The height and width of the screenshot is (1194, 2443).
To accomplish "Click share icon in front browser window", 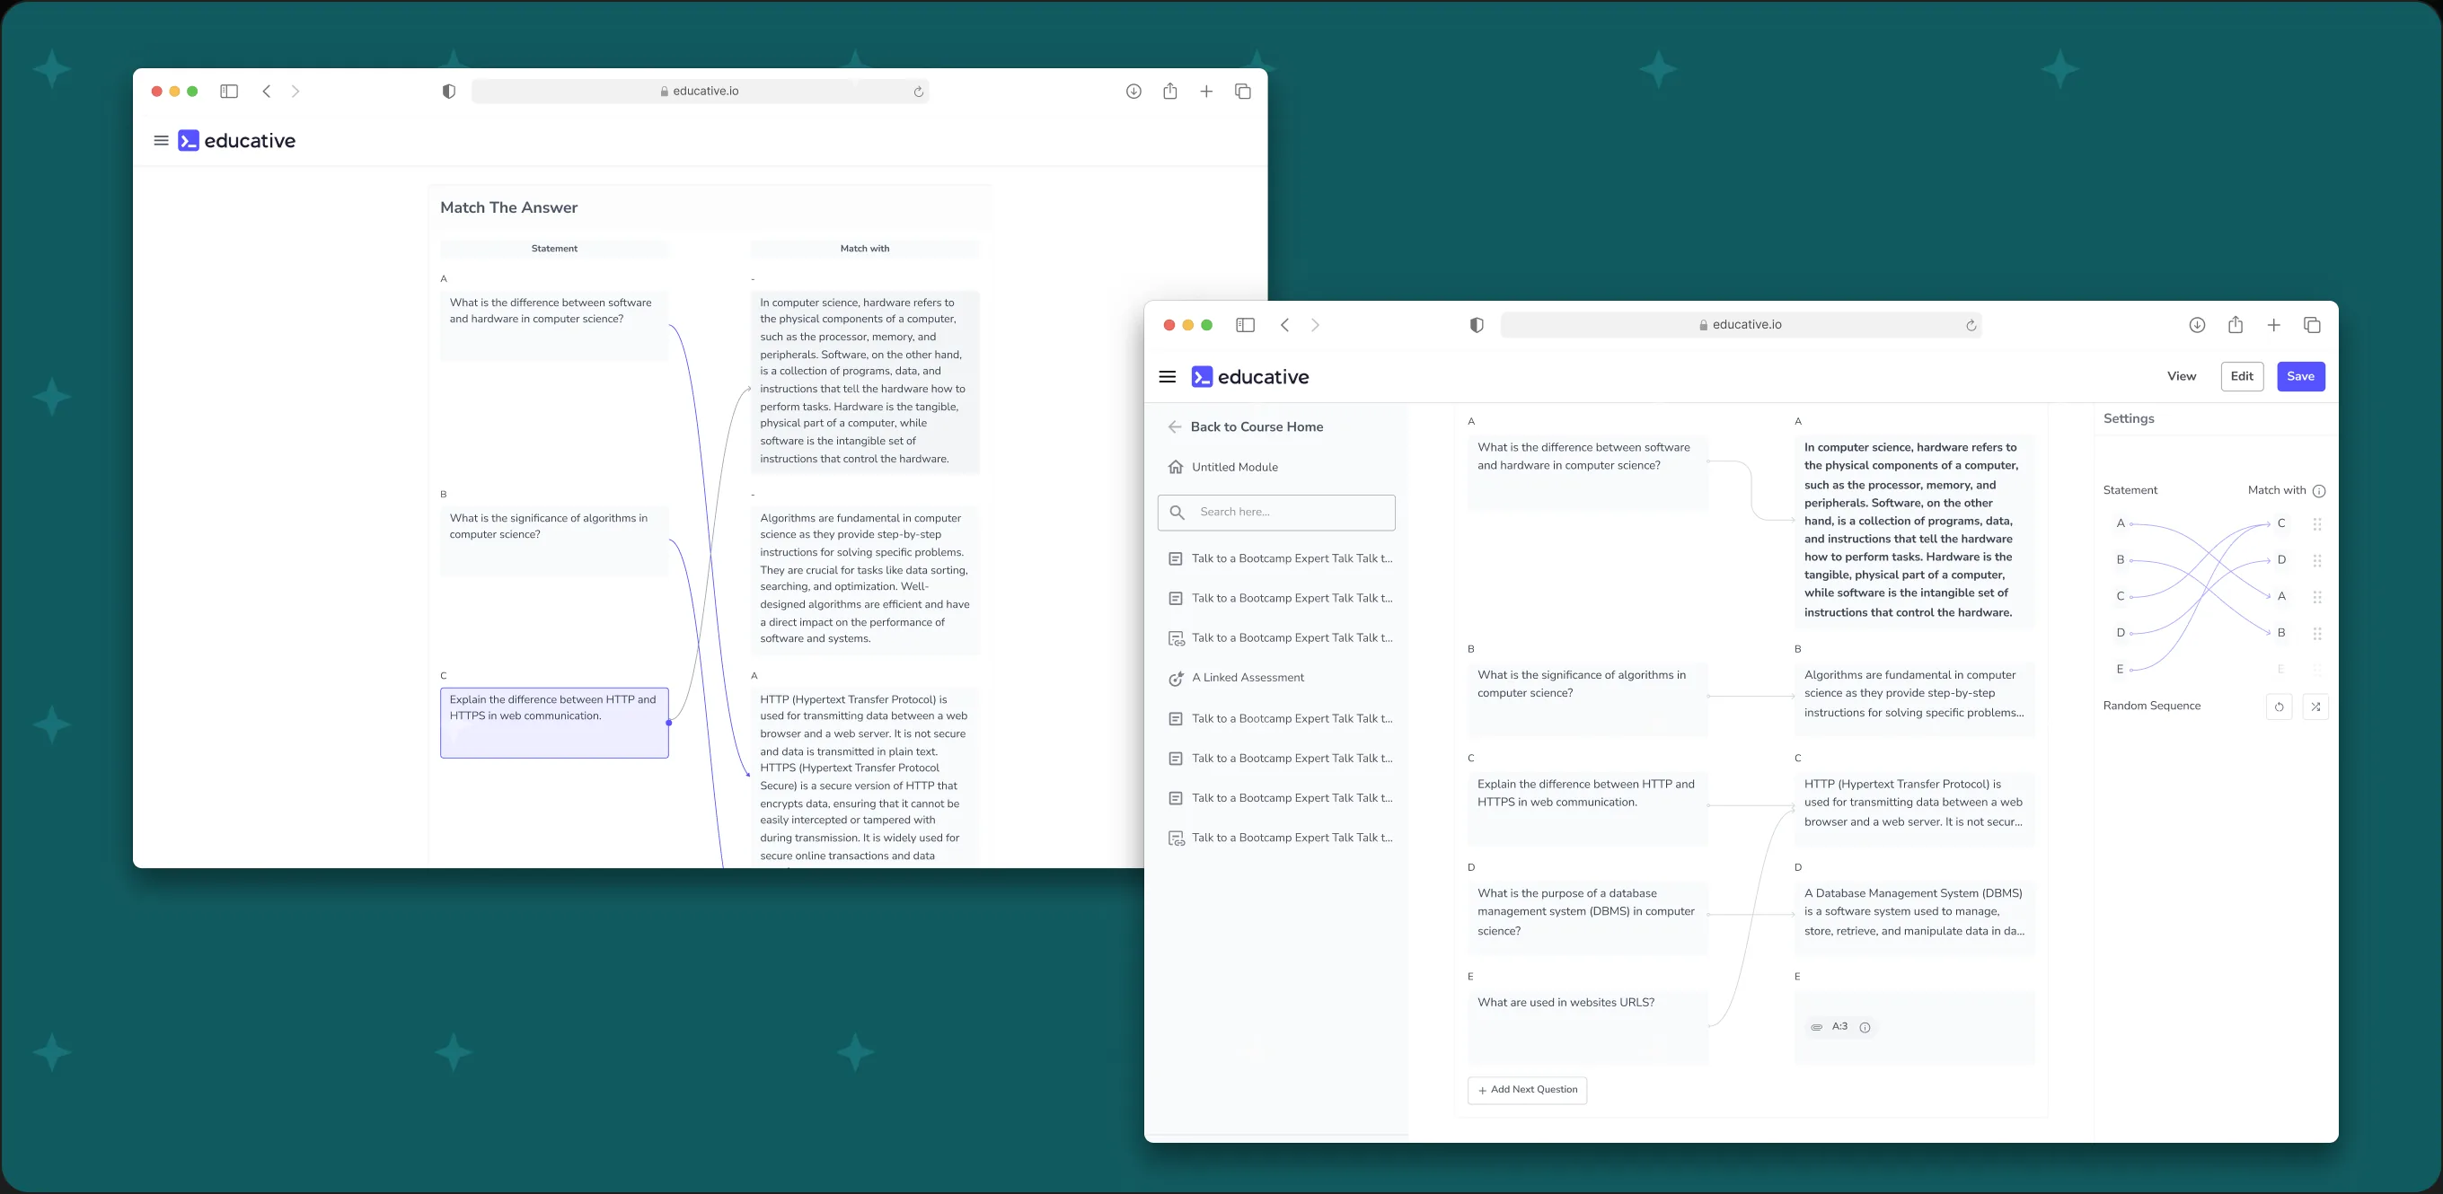I will tap(2236, 325).
